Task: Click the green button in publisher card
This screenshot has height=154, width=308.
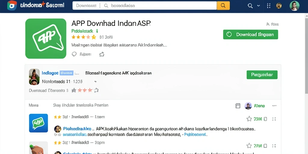Action: click(262, 75)
